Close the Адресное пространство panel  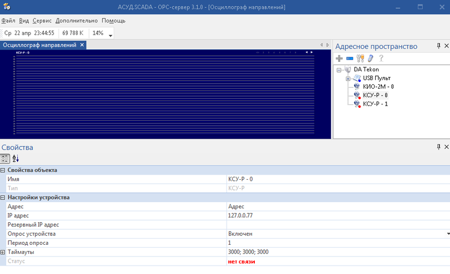447,46
